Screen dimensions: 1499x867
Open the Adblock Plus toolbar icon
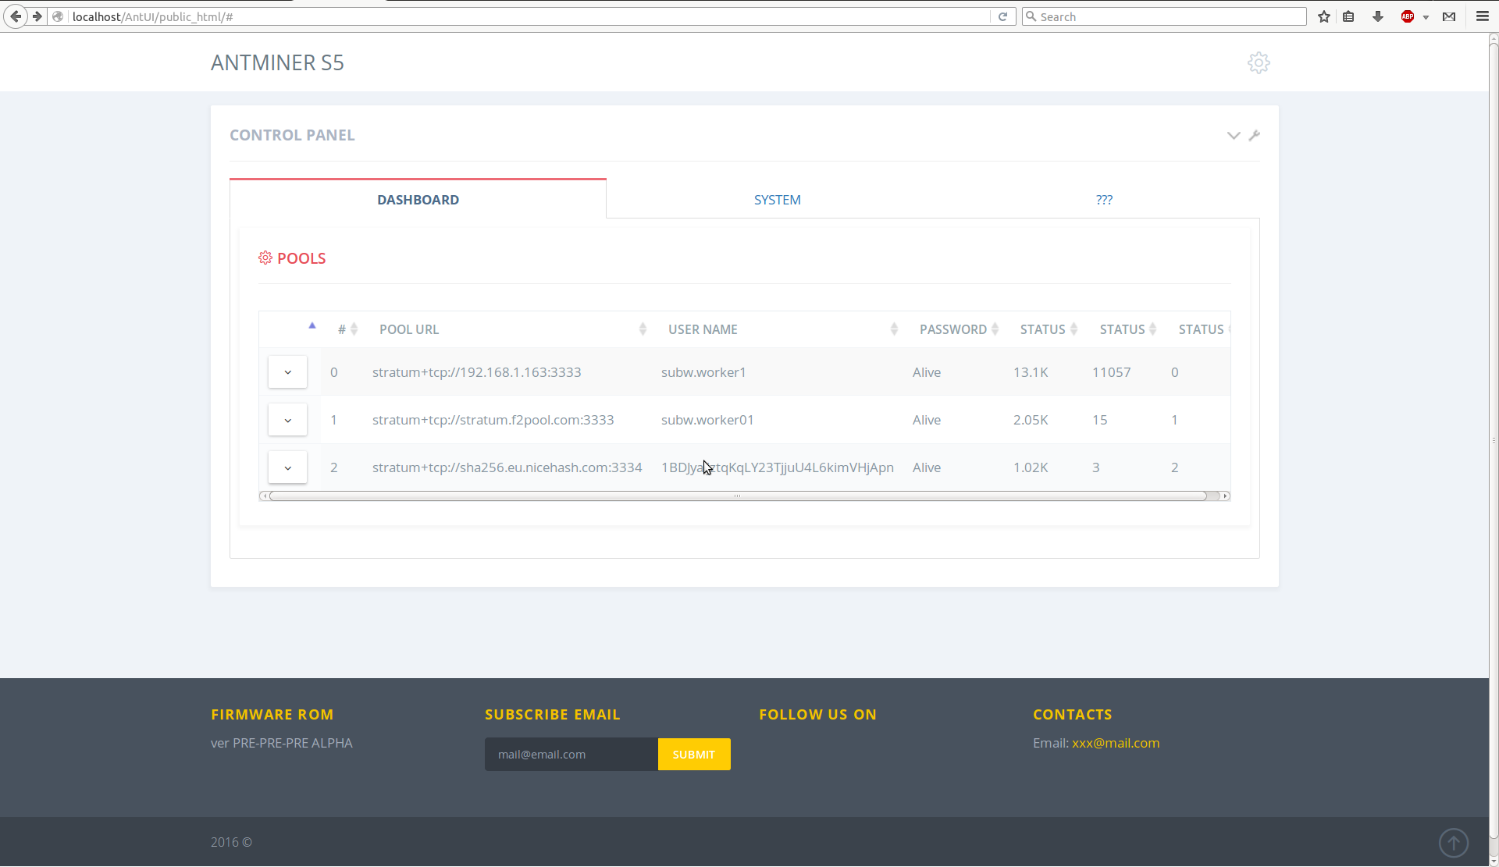coord(1408,16)
